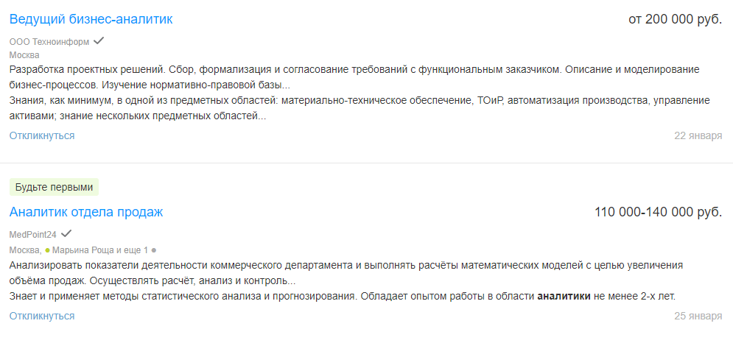Open the "Аналитик отдела продаж" vacancy title
The image size is (733, 343).
(86, 212)
